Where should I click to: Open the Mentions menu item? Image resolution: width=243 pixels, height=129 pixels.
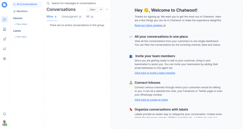(x=22, y=11)
